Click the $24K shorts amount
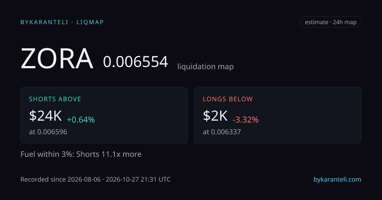Screen dimensions: 382x200 tap(45, 116)
